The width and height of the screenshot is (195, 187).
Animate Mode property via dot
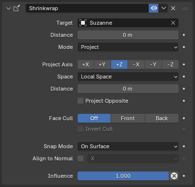tap(184, 47)
